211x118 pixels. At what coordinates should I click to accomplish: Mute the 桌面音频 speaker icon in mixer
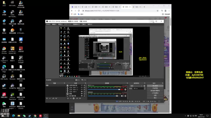coord(122,96)
